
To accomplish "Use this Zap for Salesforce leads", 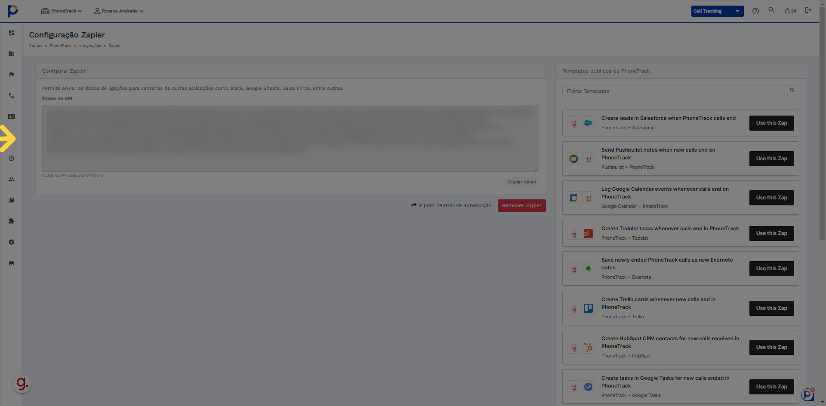I will coord(771,123).
